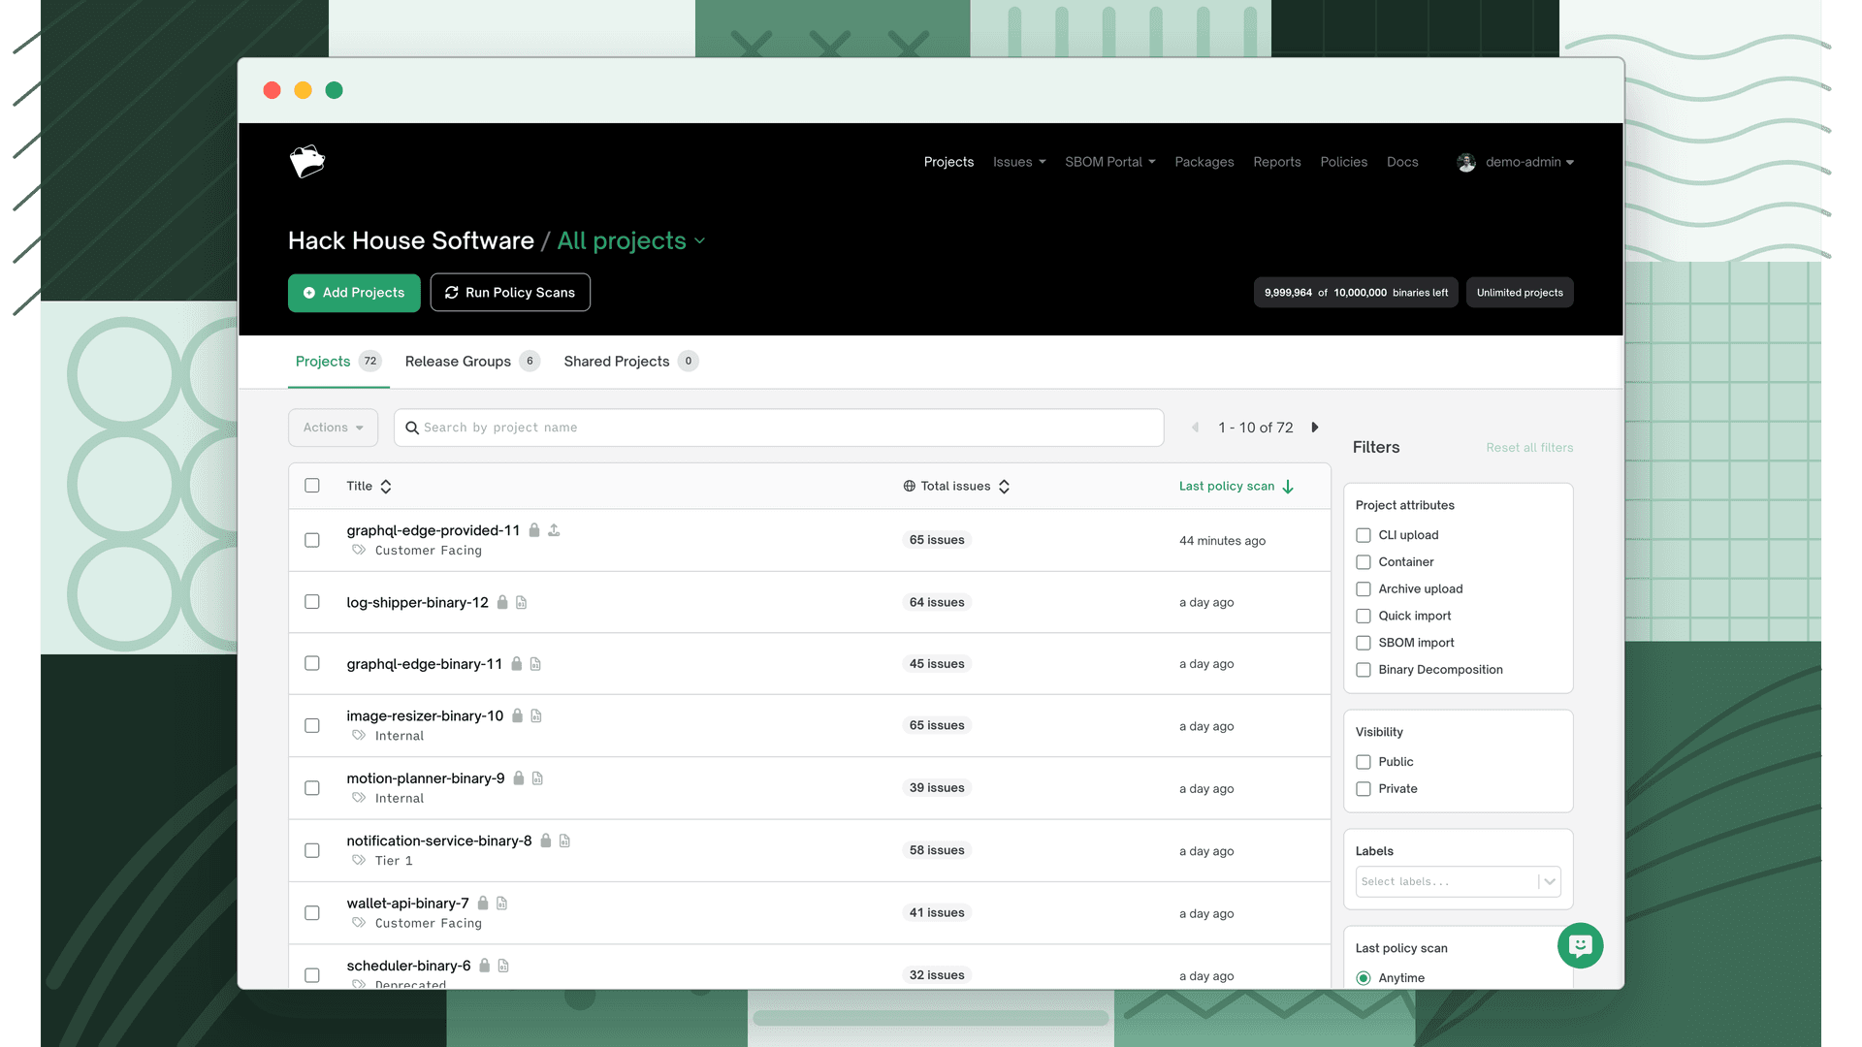Click globe icon in Total issues header
Screen dimensions: 1862x1047
tap(909, 486)
